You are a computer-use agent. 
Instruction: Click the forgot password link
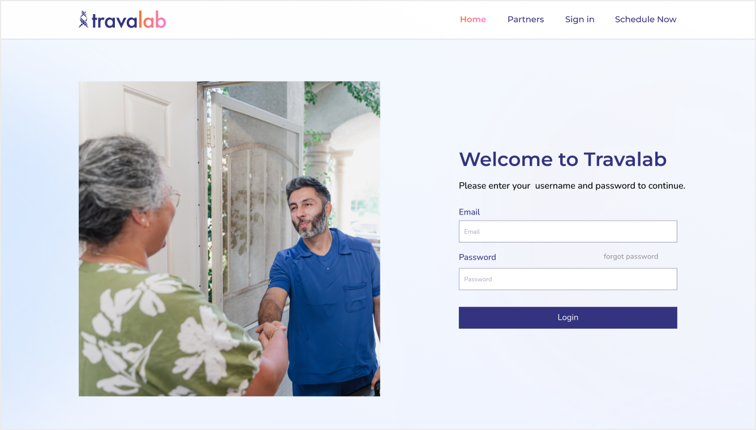click(631, 256)
